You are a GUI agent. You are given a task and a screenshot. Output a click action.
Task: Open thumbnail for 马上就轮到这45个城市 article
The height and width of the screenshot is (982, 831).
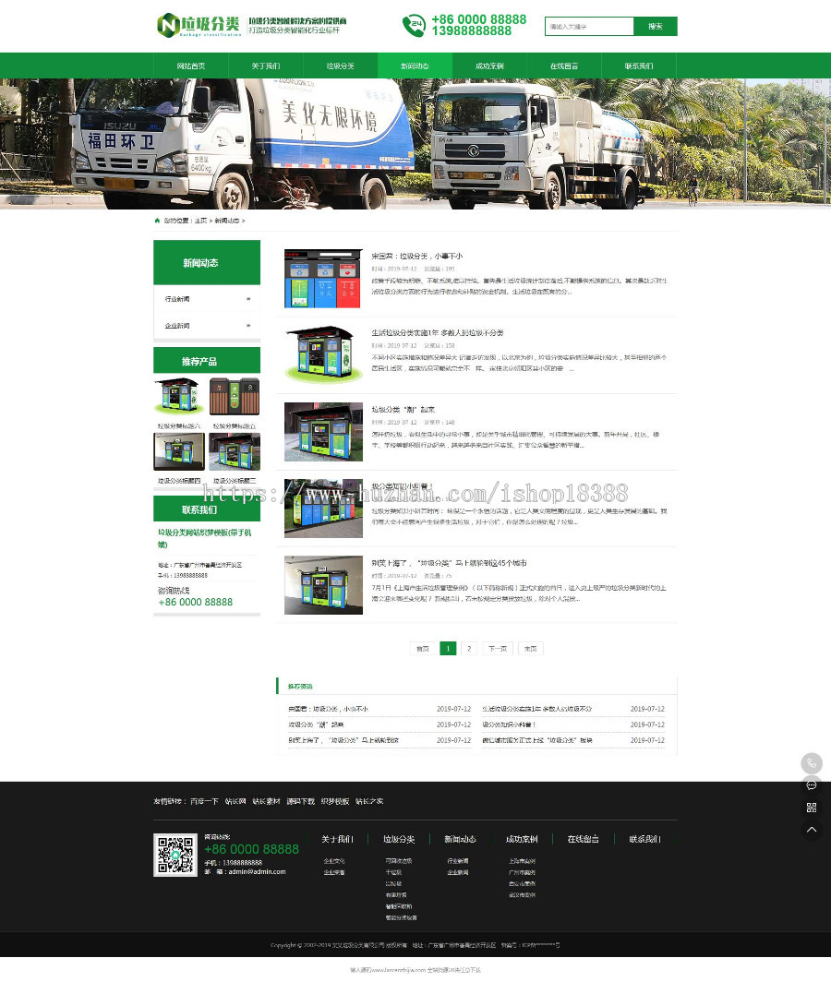pos(323,585)
